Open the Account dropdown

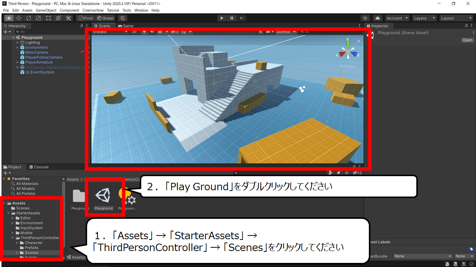(397, 18)
